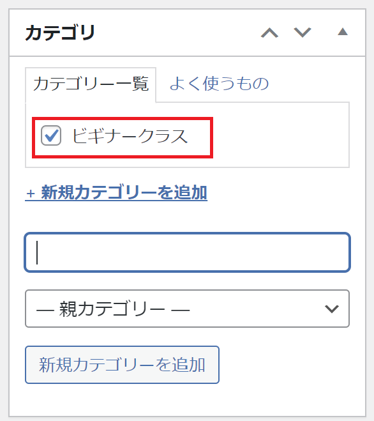Collapse the カテゴリ panel with the triangle
This screenshot has height=421, width=374.
click(343, 32)
